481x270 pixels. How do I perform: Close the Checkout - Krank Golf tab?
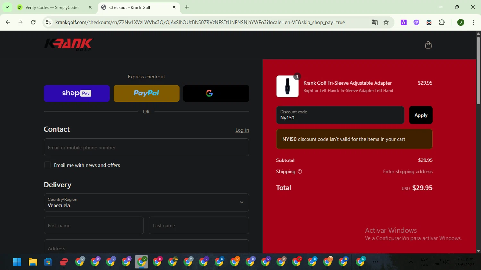174,7
